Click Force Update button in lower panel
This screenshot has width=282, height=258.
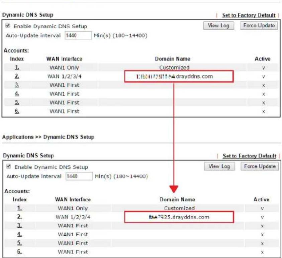pyautogui.click(x=260, y=166)
